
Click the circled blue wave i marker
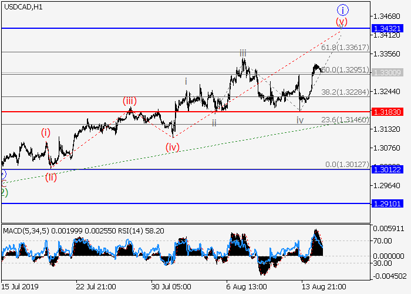click(x=343, y=9)
